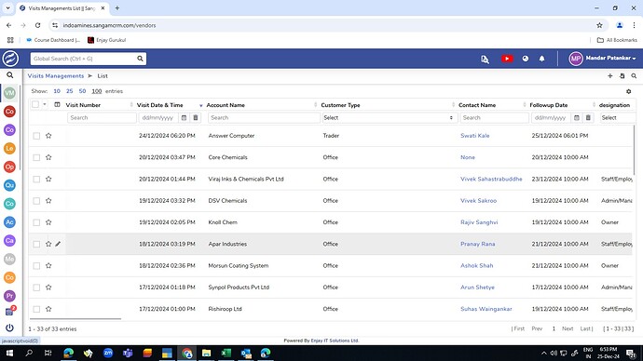Click the add new record plus icon
Screen dimensions: 643x361
(x=609, y=75)
